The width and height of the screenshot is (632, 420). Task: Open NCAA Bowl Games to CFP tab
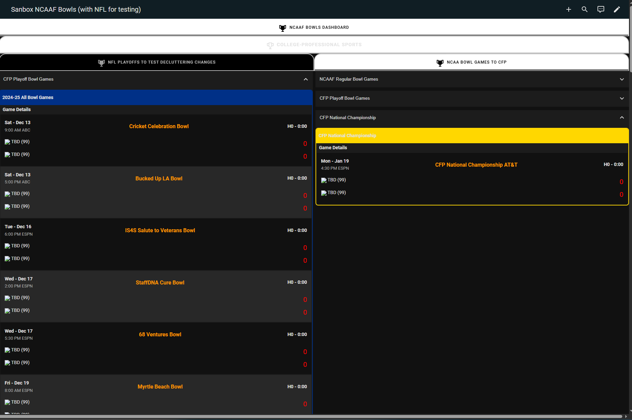[x=472, y=62]
